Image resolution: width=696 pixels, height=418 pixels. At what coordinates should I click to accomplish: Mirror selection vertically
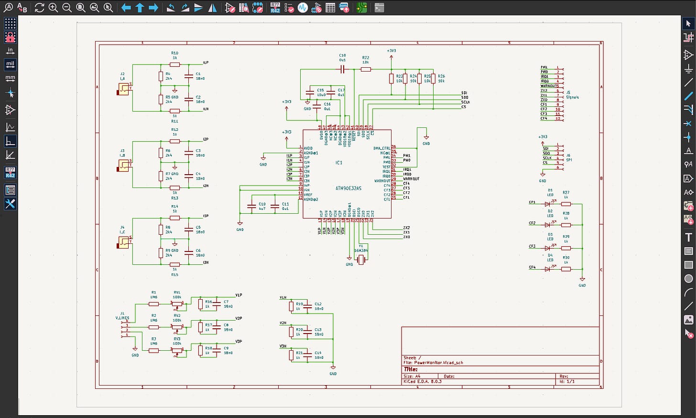tap(198, 8)
